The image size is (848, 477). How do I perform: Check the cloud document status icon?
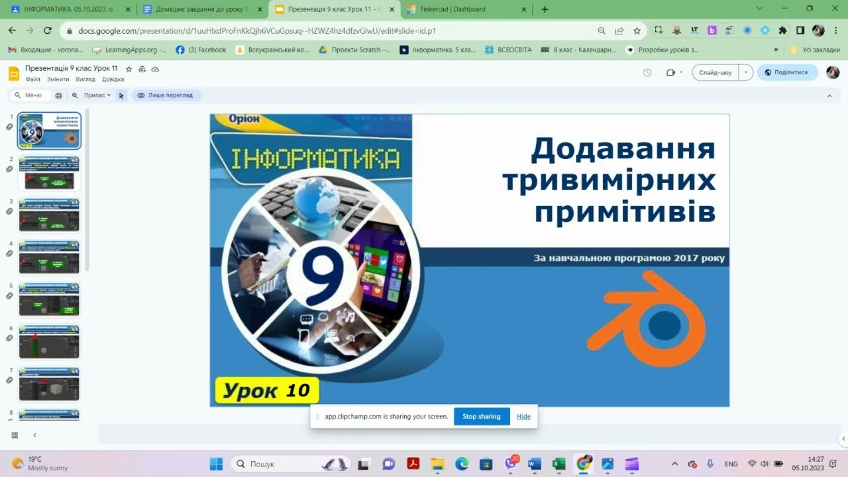[x=155, y=69]
